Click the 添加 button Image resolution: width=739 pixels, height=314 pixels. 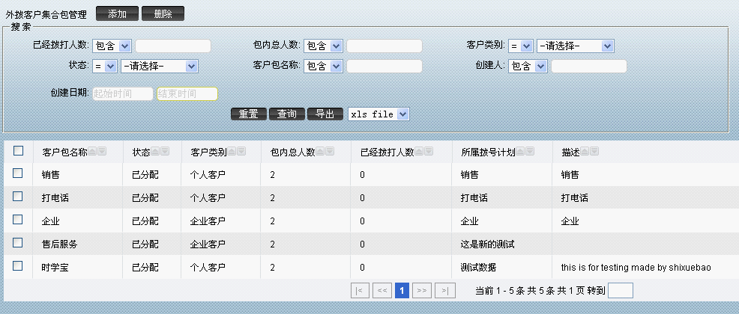pos(117,14)
